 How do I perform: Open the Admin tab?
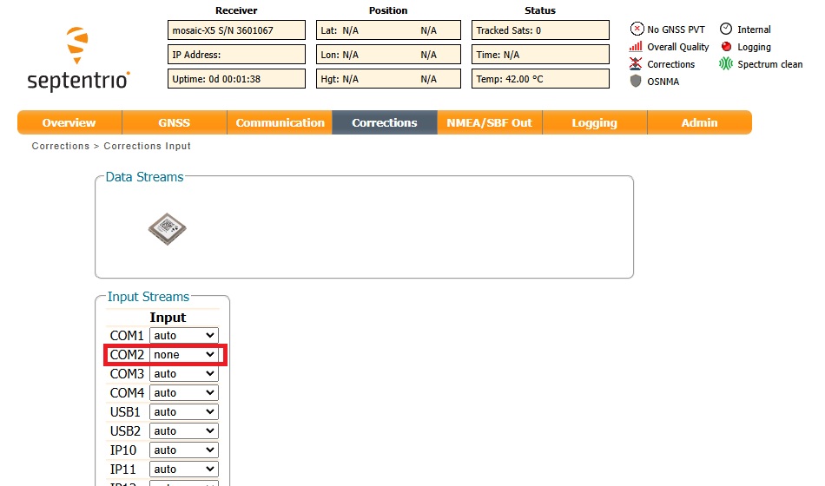click(x=699, y=123)
